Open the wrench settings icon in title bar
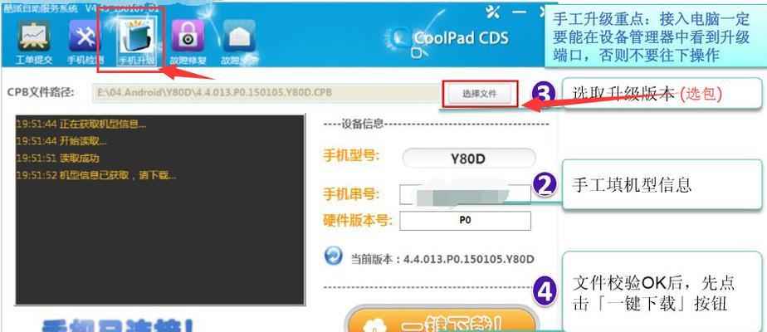Screen dimensions: 767x332 pos(492,12)
